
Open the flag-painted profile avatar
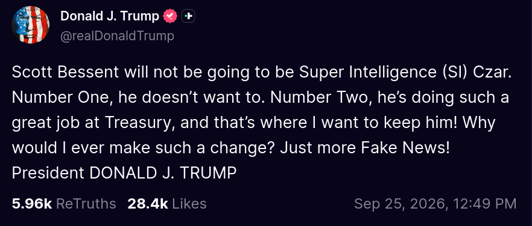[x=31, y=25]
